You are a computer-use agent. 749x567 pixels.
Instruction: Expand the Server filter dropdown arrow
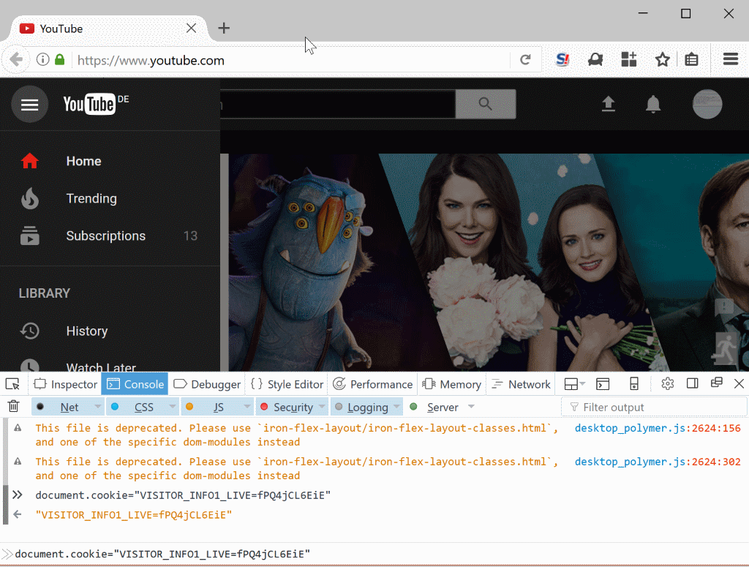coord(472,407)
